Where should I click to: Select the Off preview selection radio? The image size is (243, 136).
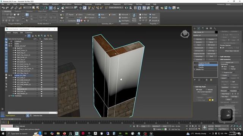point(221,48)
